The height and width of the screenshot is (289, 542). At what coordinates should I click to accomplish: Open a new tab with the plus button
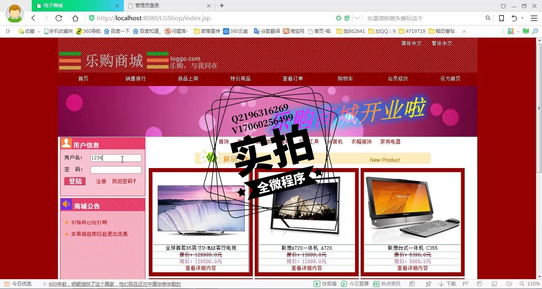pos(222,6)
